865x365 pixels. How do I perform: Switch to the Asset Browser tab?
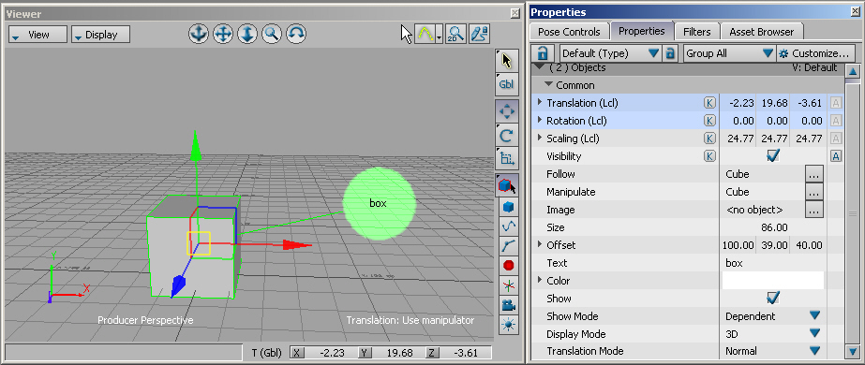click(761, 32)
